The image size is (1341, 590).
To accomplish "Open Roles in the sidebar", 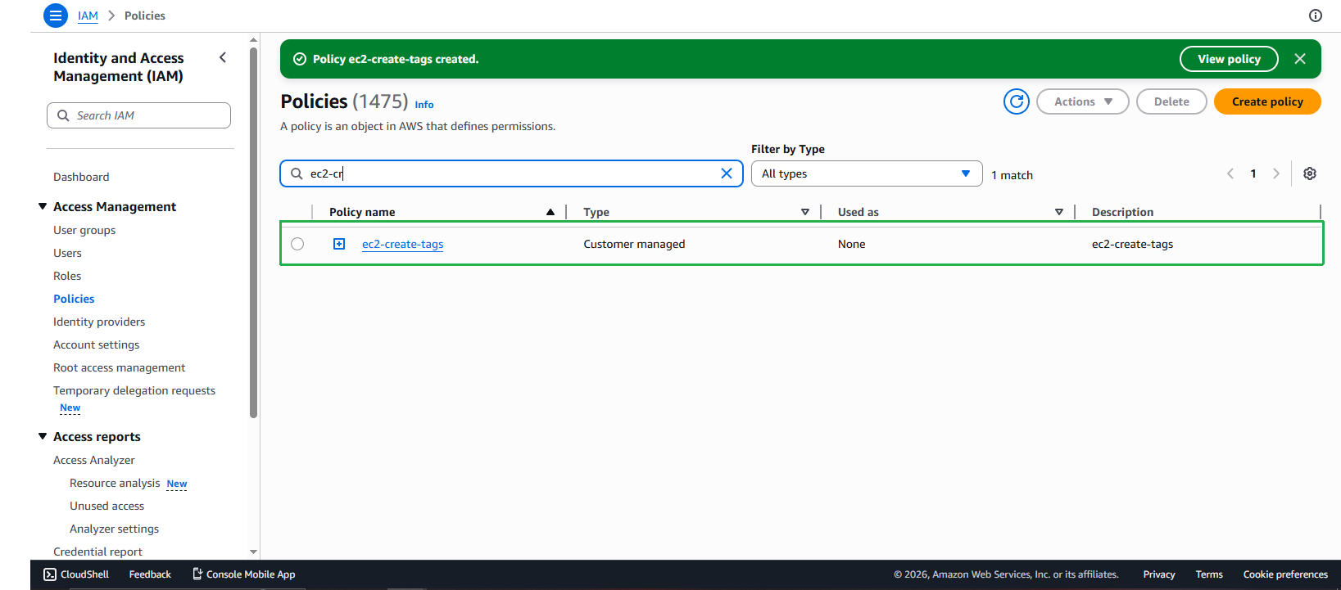I will coord(67,276).
